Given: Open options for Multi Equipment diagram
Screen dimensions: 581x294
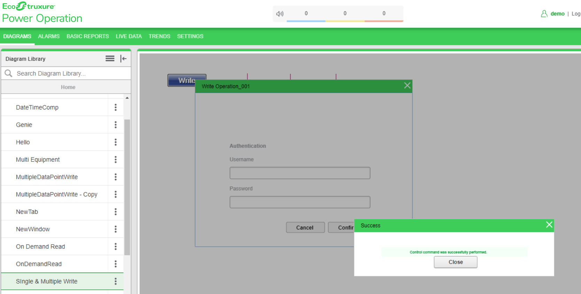Looking at the screenshot, I should (116, 160).
